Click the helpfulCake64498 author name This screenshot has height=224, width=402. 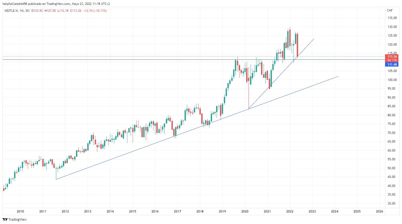coord(15,4)
